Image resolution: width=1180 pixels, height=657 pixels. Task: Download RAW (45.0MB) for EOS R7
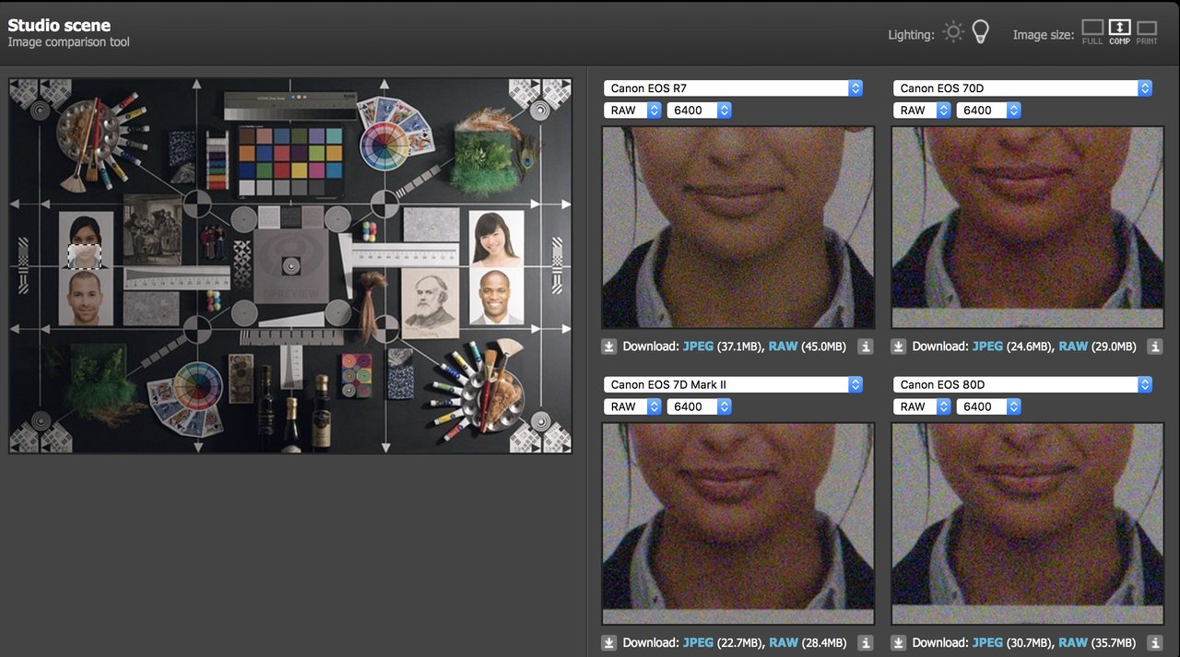click(x=783, y=346)
